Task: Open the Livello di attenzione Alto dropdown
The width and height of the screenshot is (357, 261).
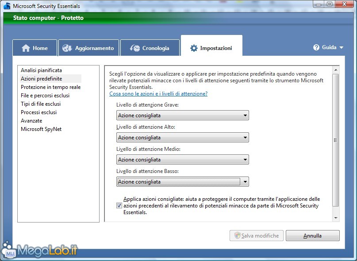Action: pos(182,137)
